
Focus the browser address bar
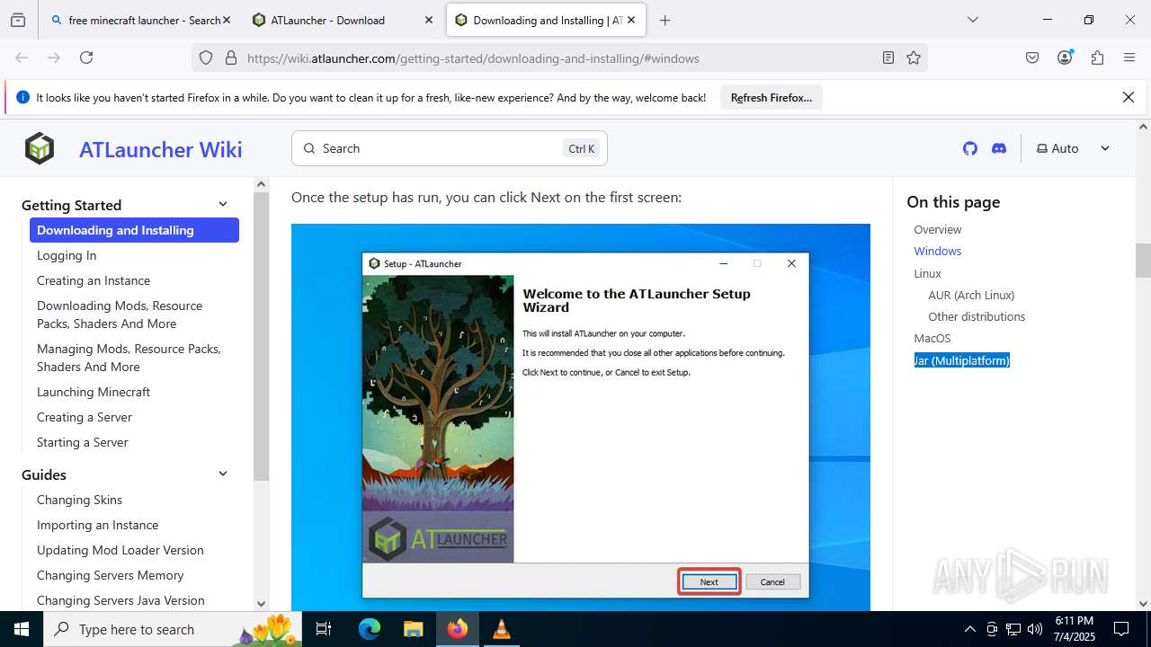tap(558, 58)
